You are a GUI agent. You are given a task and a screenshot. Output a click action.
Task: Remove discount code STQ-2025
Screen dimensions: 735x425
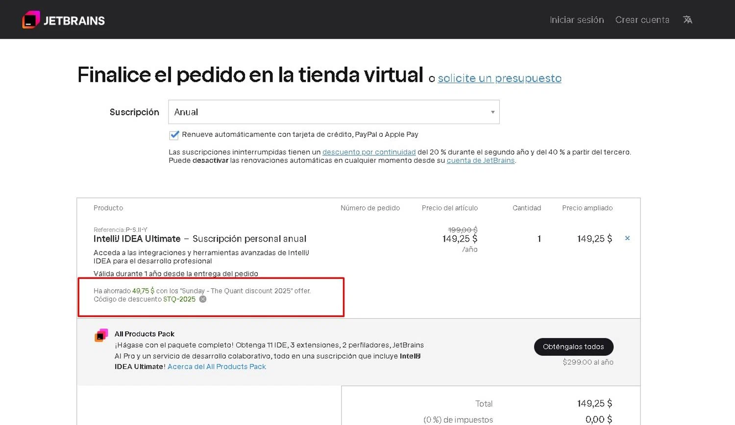(x=203, y=299)
